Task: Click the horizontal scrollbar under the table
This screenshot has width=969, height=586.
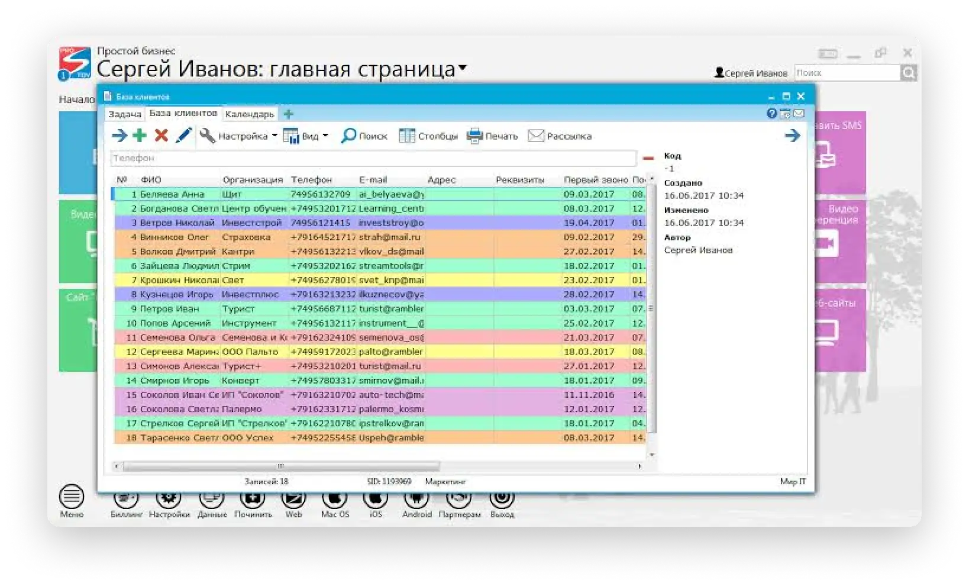Action: (x=282, y=466)
